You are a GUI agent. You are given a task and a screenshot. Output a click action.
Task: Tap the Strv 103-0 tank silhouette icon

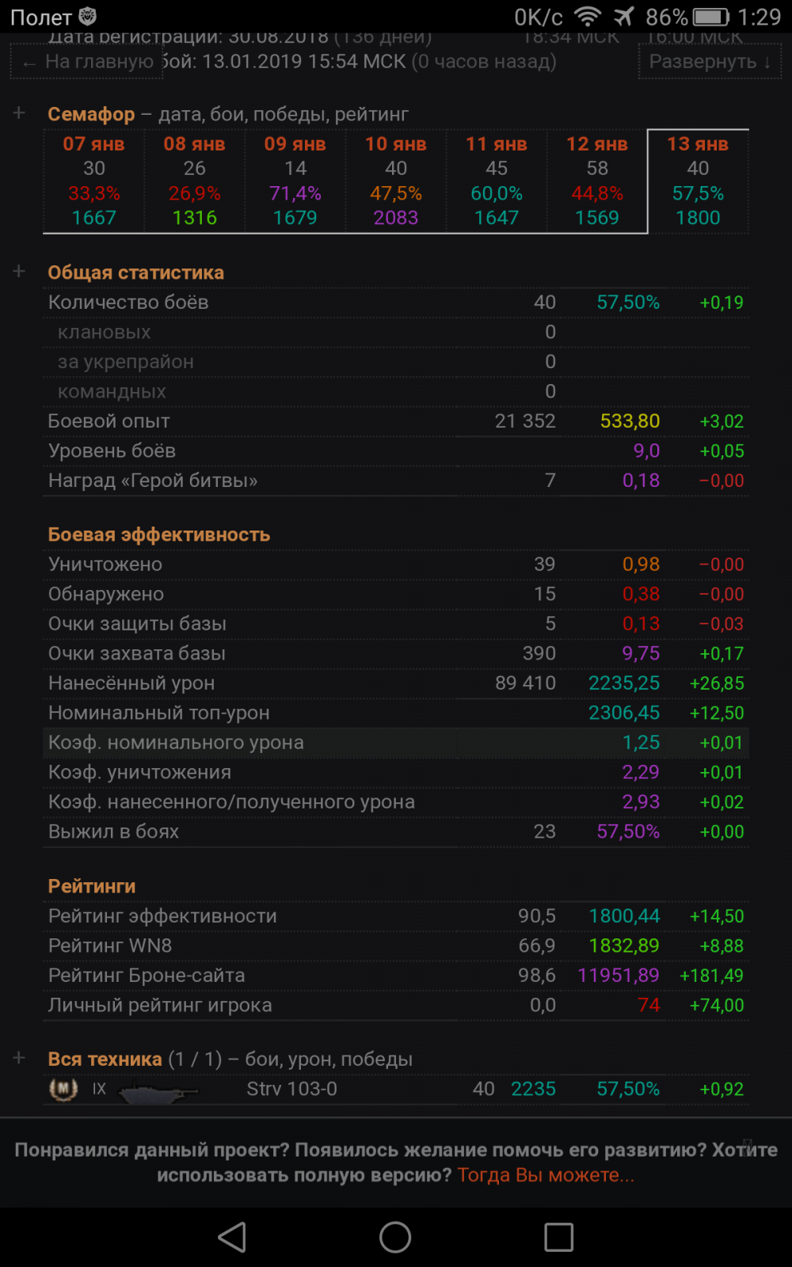[158, 1091]
